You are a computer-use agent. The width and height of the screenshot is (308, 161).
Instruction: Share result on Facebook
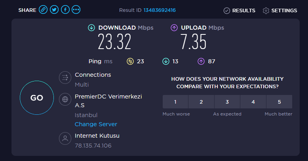pyautogui.click(x=65, y=9)
